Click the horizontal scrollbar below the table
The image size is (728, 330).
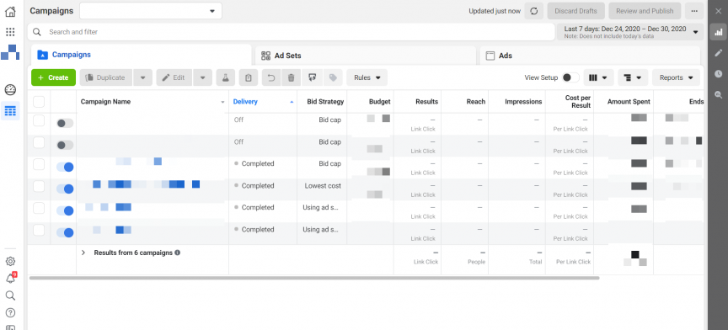point(313,278)
